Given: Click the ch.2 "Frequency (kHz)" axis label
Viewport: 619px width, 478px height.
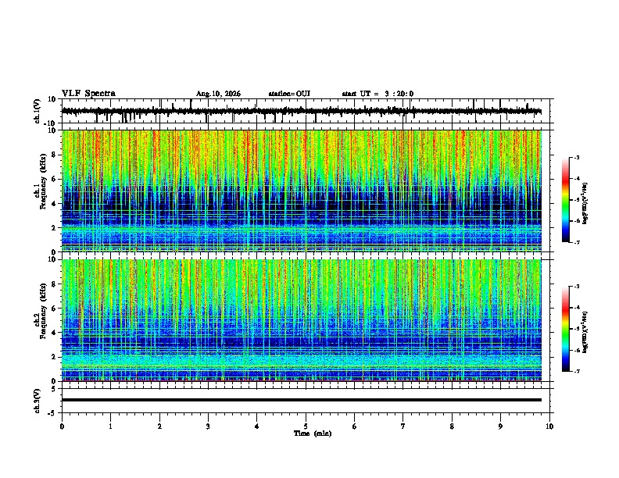Looking at the screenshot, I should [44, 311].
